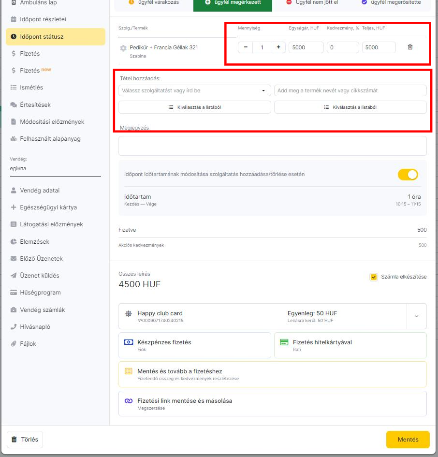The image size is (438, 457).
Task: Decrease quantity with minus button
Action: point(246,47)
